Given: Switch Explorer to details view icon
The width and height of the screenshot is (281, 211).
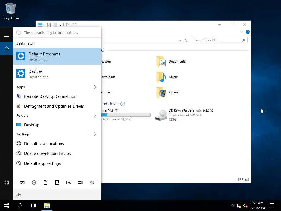Looking at the screenshot, I should click(240, 179).
